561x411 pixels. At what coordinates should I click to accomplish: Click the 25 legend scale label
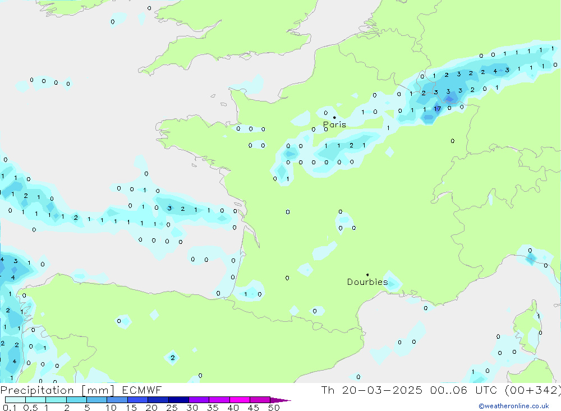(x=172, y=408)
